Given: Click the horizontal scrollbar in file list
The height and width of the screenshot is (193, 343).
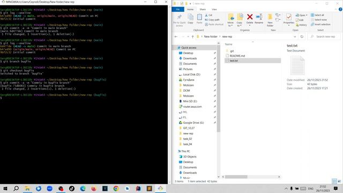Looking at the screenshot, I should (236, 177).
